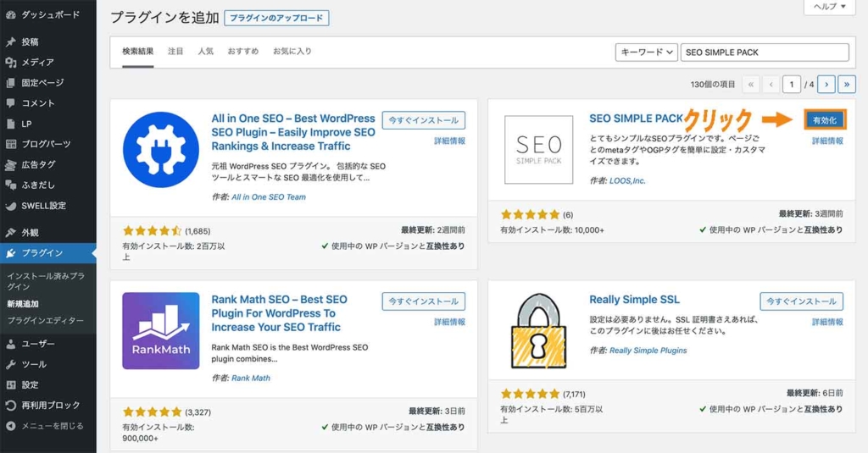Click the Really Simple SSL padlock image

(538, 331)
